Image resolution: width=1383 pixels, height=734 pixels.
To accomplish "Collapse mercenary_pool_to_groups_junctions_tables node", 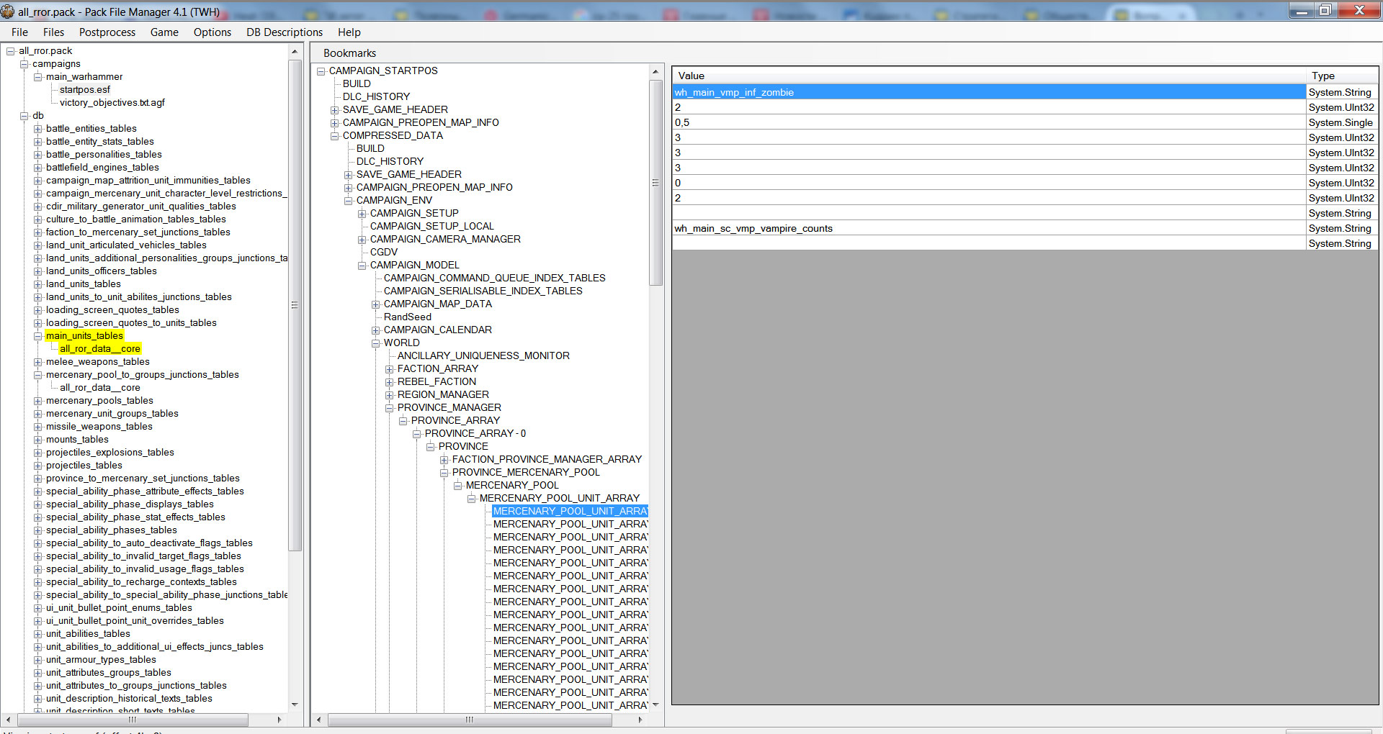I will tap(38, 375).
